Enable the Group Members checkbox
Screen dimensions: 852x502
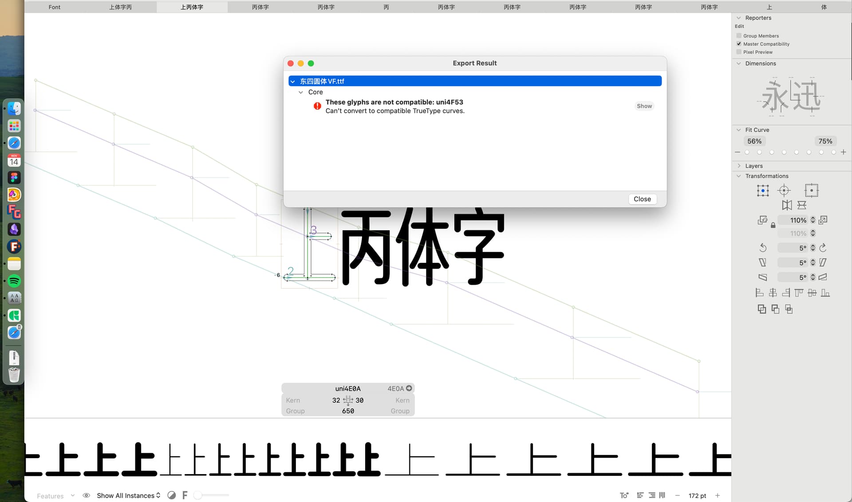pos(739,36)
